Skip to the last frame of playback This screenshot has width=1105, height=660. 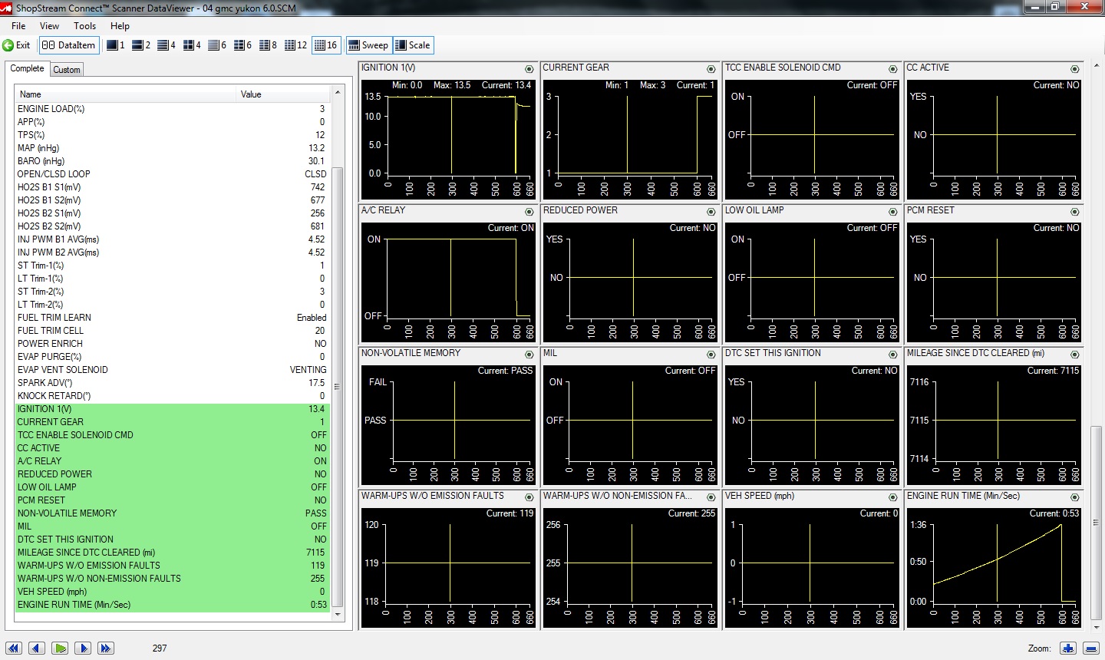106,648
